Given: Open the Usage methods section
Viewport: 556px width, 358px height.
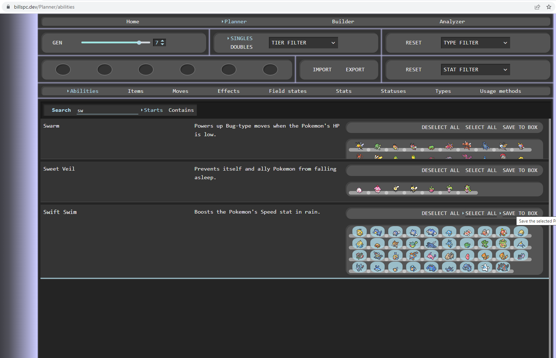Looking at the screenshot, I should click(x=500, y=91).
